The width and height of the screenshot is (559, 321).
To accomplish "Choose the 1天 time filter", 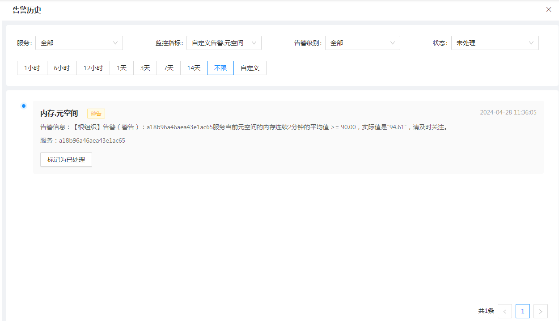I will coord(122,68).
